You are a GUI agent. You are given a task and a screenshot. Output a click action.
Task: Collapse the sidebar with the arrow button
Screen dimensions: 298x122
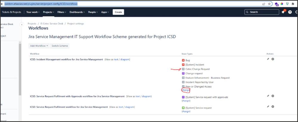click(x=22, y=25)
